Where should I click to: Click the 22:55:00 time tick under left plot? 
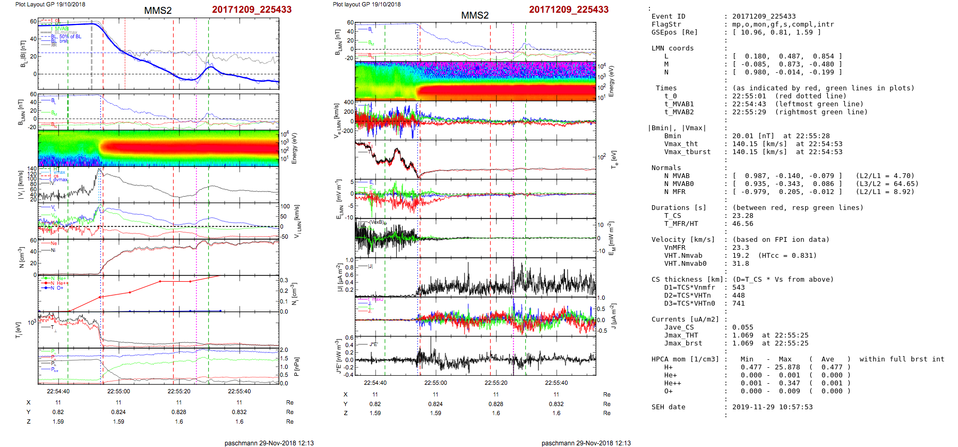click(118, 391)
